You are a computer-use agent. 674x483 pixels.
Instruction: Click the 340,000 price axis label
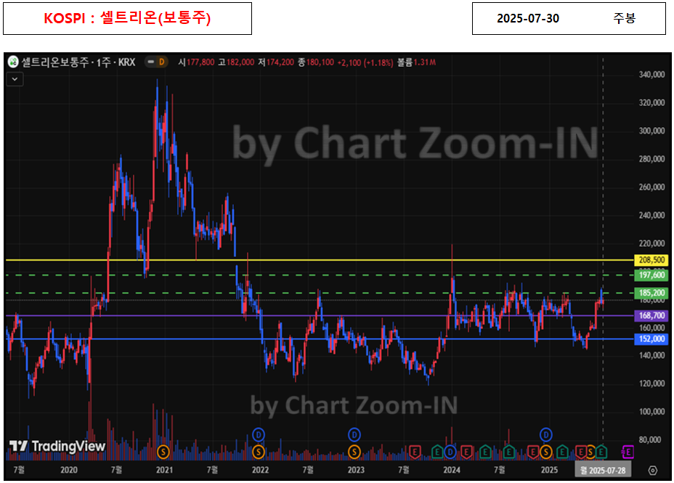651,75
